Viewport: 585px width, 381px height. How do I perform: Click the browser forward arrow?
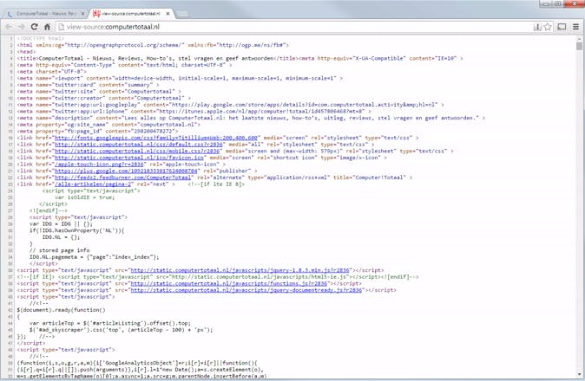[x=22, y=27]
